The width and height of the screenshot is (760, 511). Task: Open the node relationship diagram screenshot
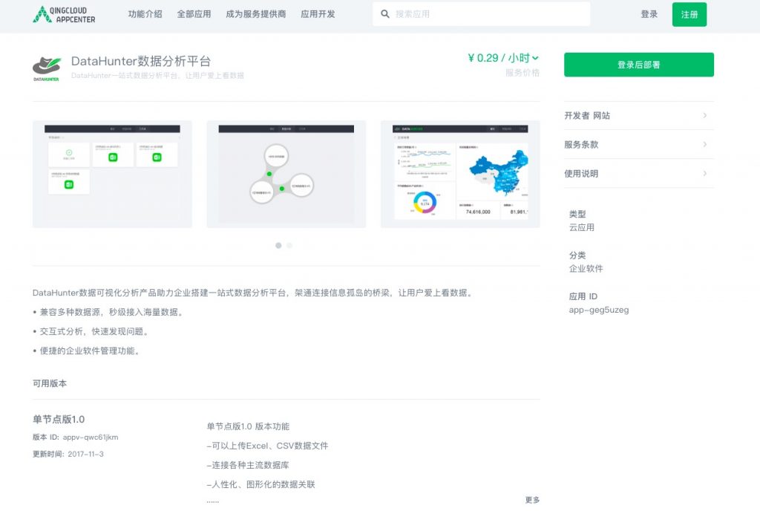(x=286, y=174)
